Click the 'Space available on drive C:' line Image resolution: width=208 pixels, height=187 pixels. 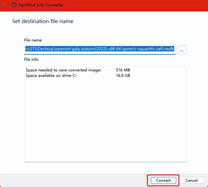tap(51, 75)
